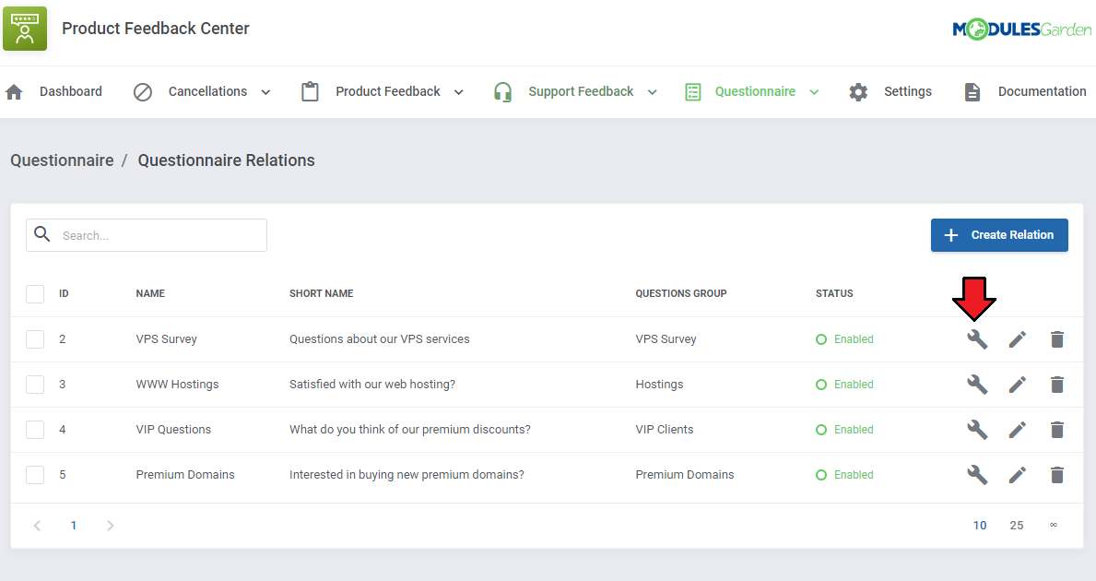The width and height of the screenshot is (1096, 581).
Task: Sort by the STATUS column header
Action: pyautogui.click(x=834, y=293)
